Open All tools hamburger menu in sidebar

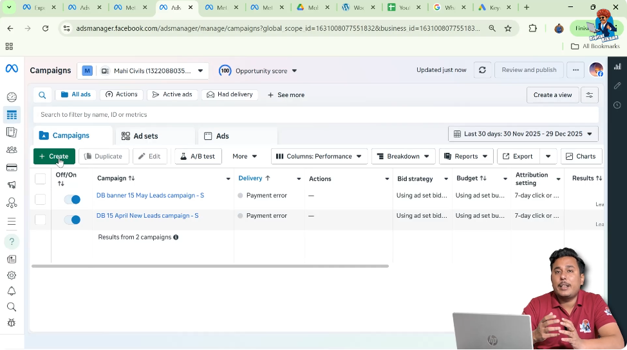(x=12, y=222)
